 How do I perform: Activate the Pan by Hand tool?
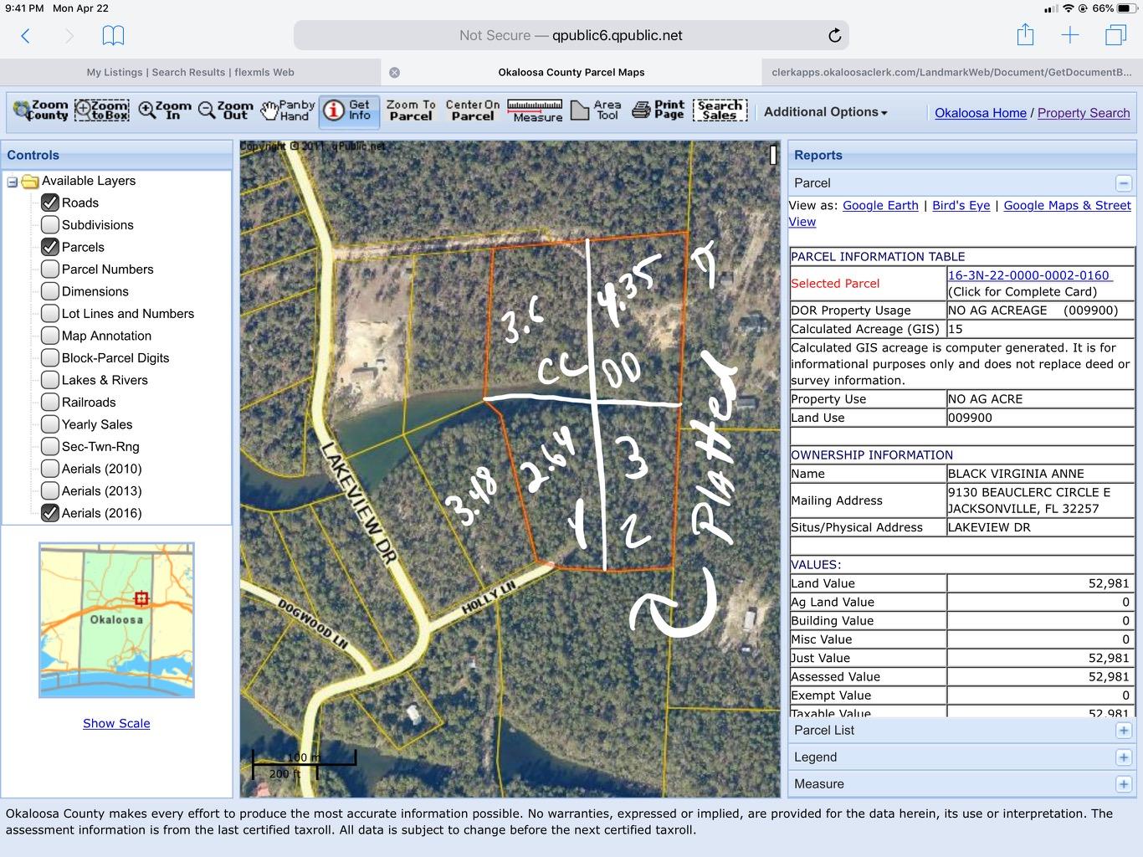click(x=288, y=110)
